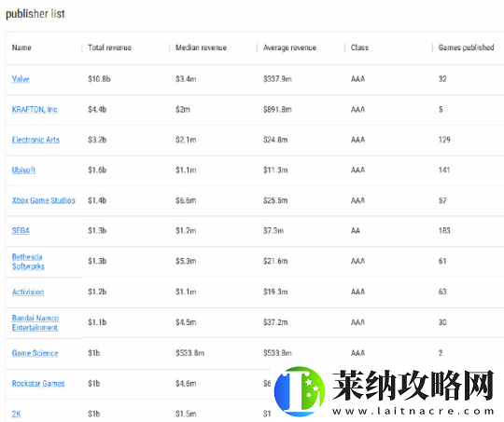The image size is (504, 422).
Task: Select SEGA's class value AA
Action: pyautogui.click(x=356, y=230)
